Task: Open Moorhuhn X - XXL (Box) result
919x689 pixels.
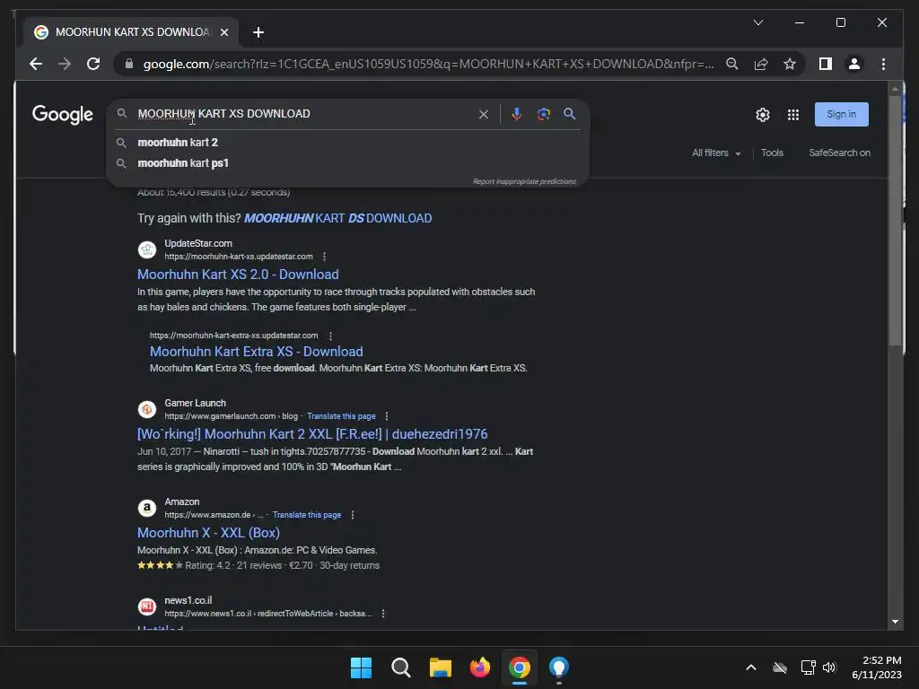Action: (x=208, y=533)
